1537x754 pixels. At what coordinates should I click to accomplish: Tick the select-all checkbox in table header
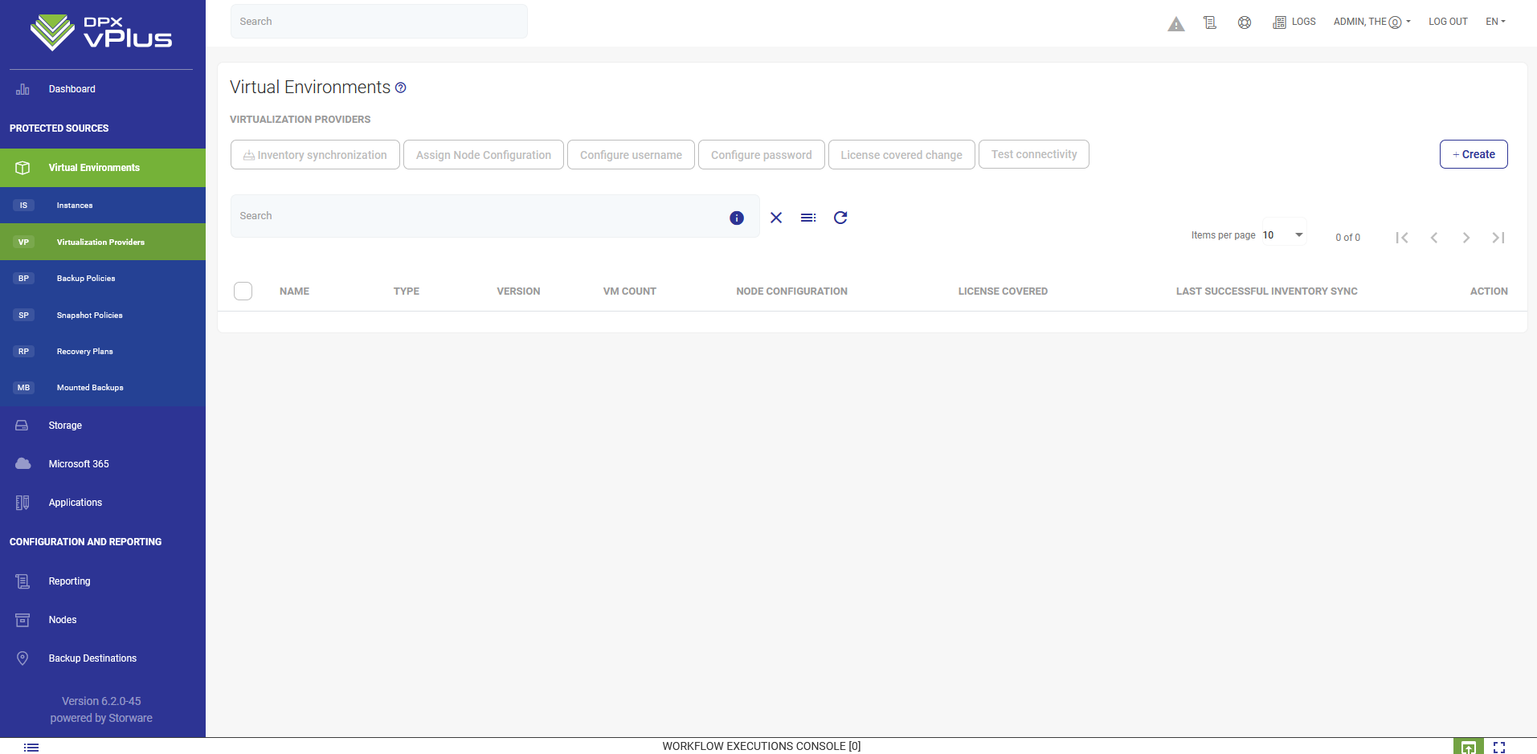pos(243,291)
